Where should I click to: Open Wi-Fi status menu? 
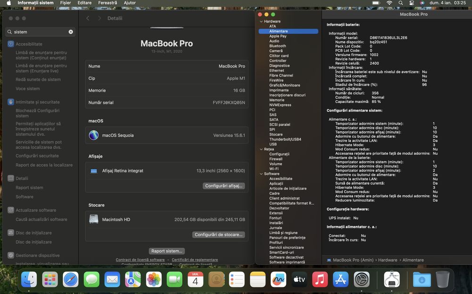point(389,3)
